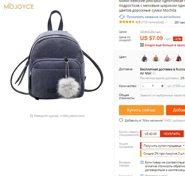
Task: Click ПОЛУЧИТЬ to claim new user coupon
Action: click(x=172, y=134)
